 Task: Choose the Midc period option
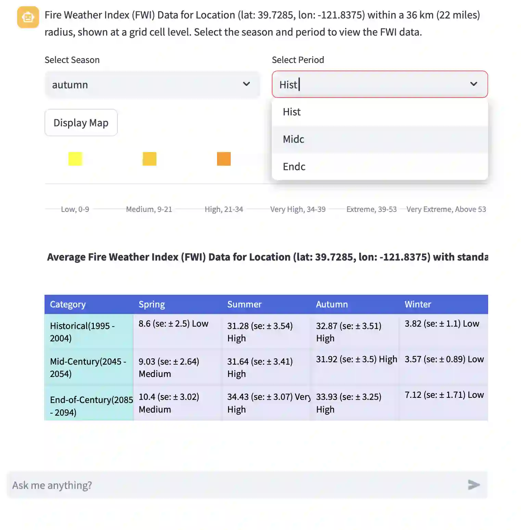tap(380, 139)
